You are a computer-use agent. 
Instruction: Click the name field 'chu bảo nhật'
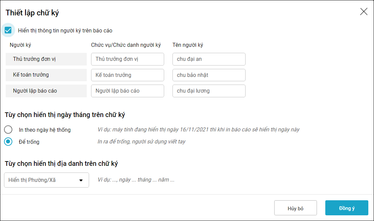point(209,75)
